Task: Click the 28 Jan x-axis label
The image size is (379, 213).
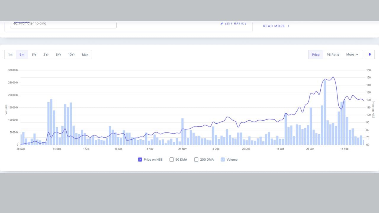Action: click(x=310, y=149)
